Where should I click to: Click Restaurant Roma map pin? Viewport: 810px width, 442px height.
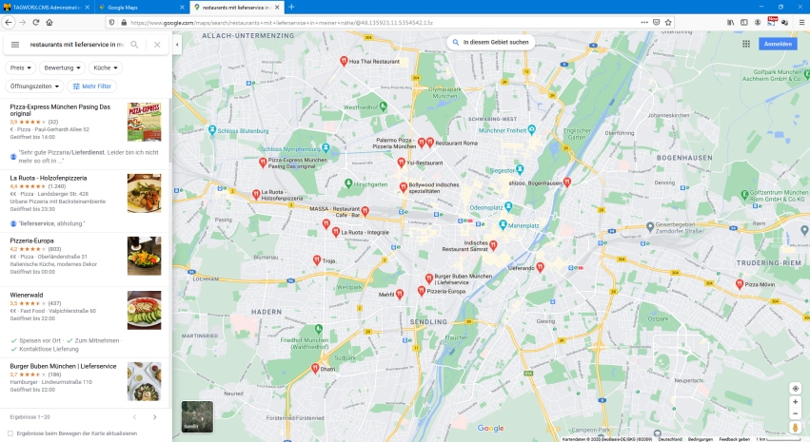(430, 143)
